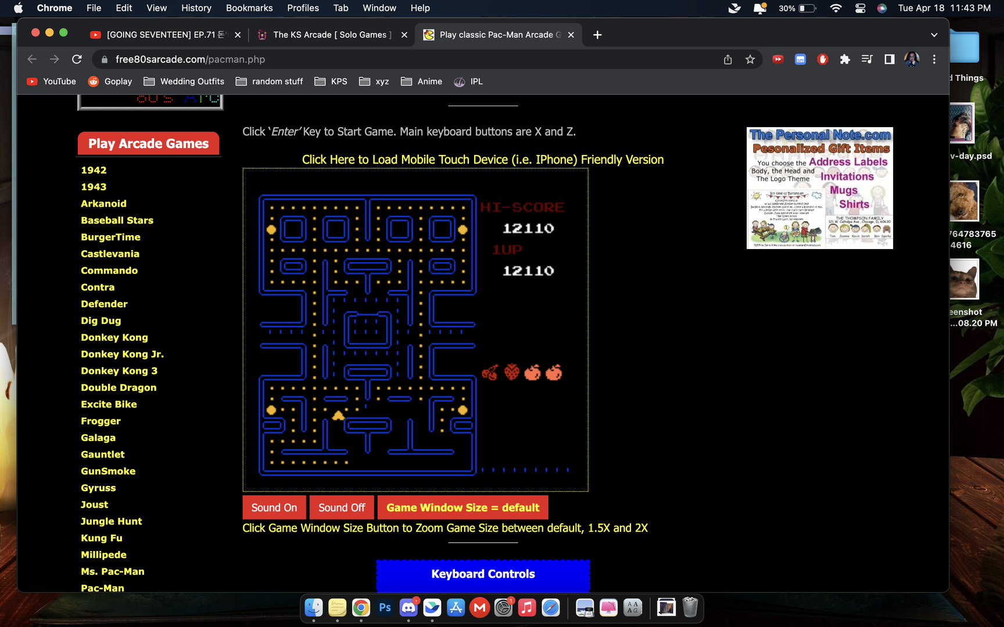Open the media controls playlist icon

tap(867, 59)
